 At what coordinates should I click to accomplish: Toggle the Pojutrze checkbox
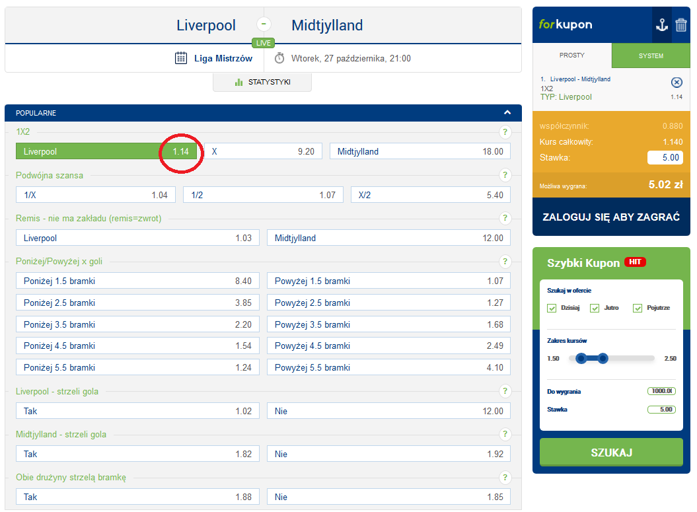coord(638,308)
